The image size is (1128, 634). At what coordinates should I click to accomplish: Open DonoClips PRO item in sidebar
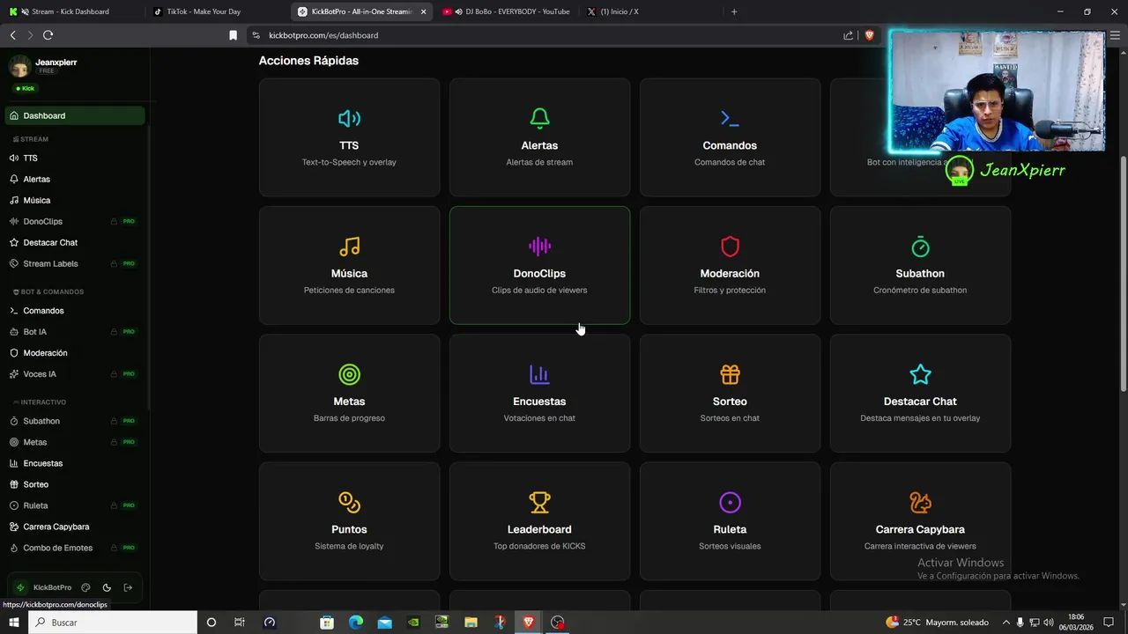pyautogui.click(x=75, y=221)
